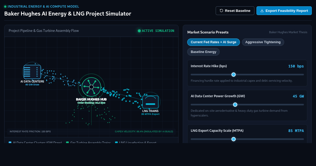The width and height of the screenshot is (316, 166).
Task: Click the ACTIVE SIMULATION status label
Action: click(x=158, y=31)
